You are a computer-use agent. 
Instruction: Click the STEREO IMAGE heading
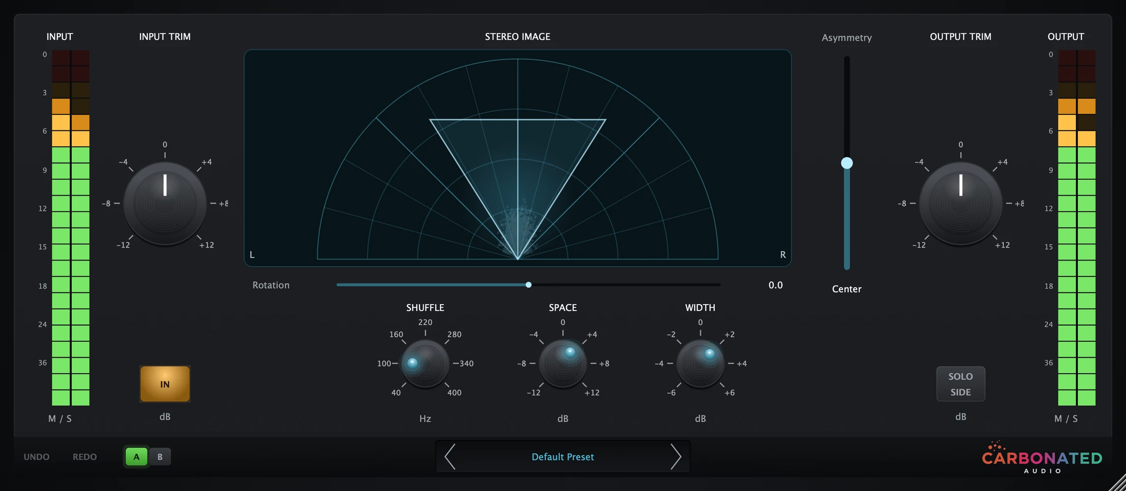[x=517, y=36]
